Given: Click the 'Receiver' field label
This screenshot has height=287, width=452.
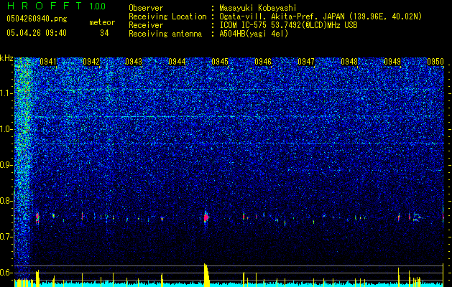Looking at the screenshot, I should [146, 25].
